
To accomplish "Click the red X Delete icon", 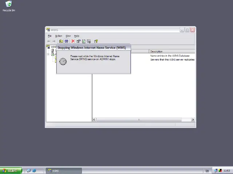I will 73,41.
